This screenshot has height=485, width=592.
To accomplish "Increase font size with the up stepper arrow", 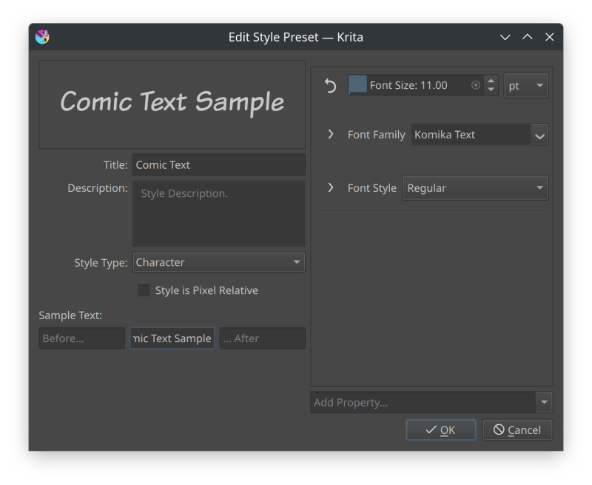I will (x=490, y=81).
